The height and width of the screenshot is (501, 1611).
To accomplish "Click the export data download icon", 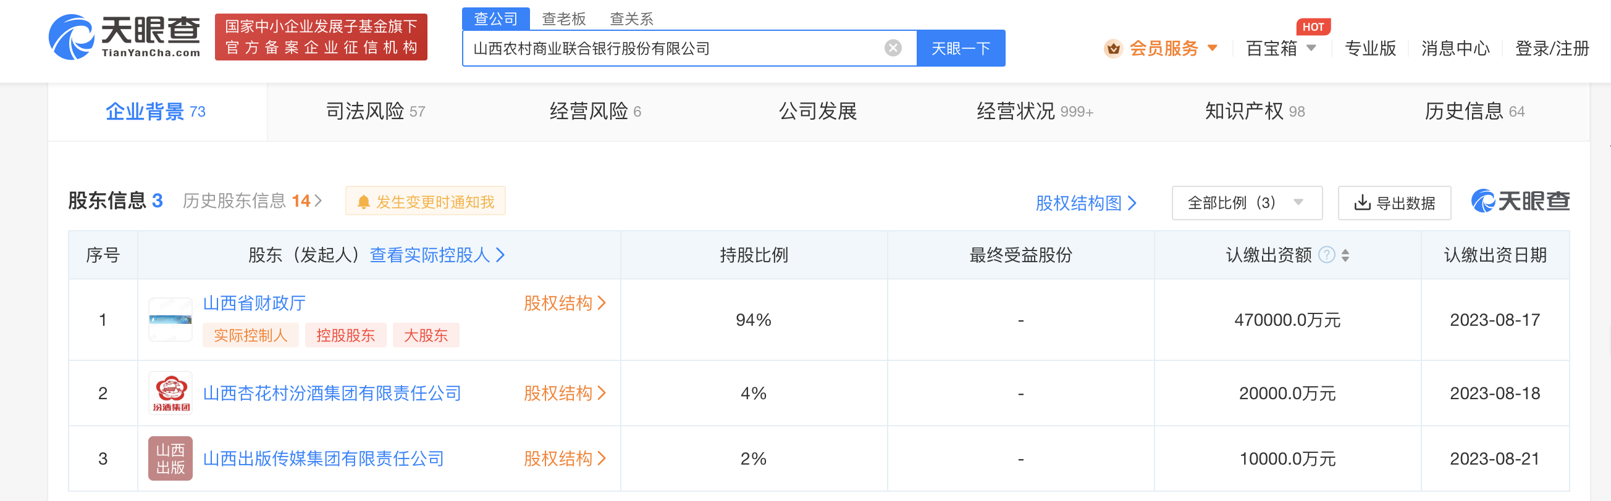I will 1361,203.
